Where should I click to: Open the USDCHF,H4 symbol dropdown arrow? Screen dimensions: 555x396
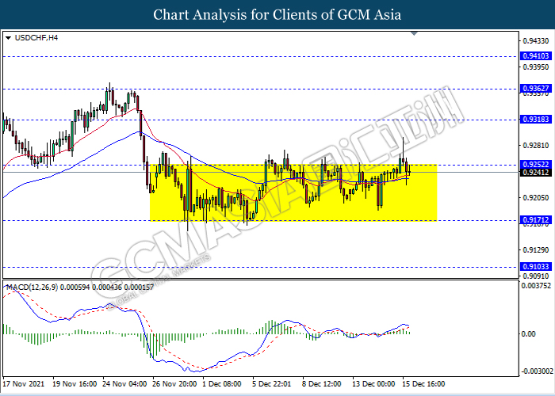tap(8, 37)
